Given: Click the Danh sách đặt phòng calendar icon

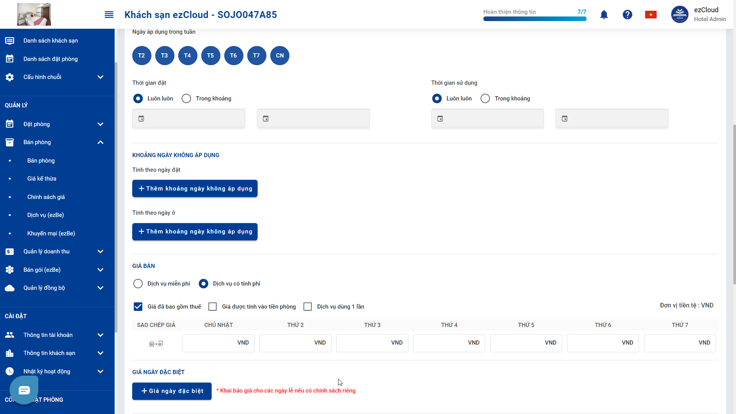Looking at the screenshot, I should [x=10, y=59].
